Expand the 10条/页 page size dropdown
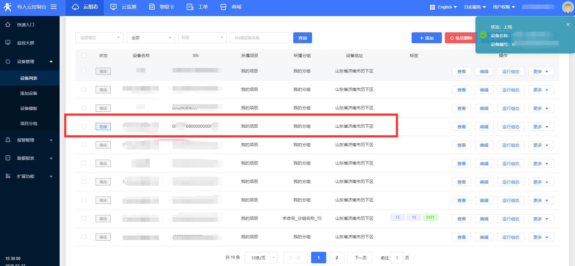 pos(261,258)
